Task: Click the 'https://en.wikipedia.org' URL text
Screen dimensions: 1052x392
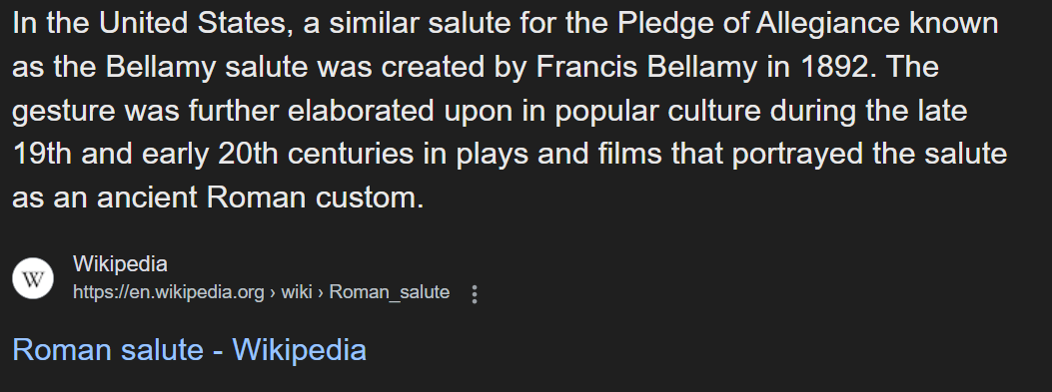Action: [x=169, y=293]
